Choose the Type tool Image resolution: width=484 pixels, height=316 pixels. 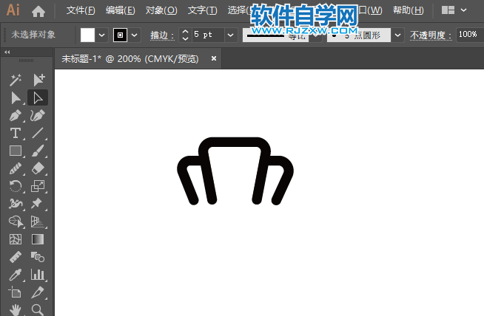(x=16, y=134)
